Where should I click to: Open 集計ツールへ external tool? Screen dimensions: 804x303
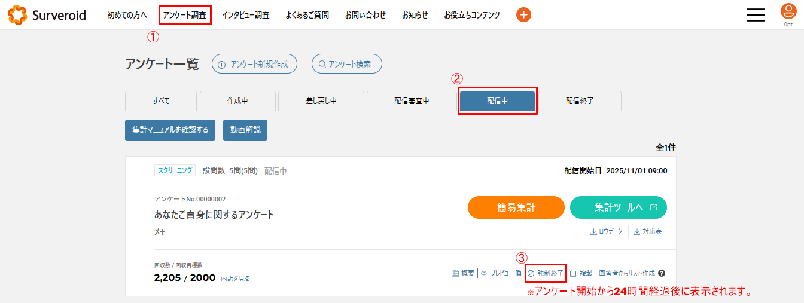coord(618,207)
